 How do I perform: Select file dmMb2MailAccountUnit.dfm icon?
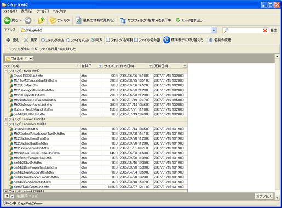(x=11, y=172)
